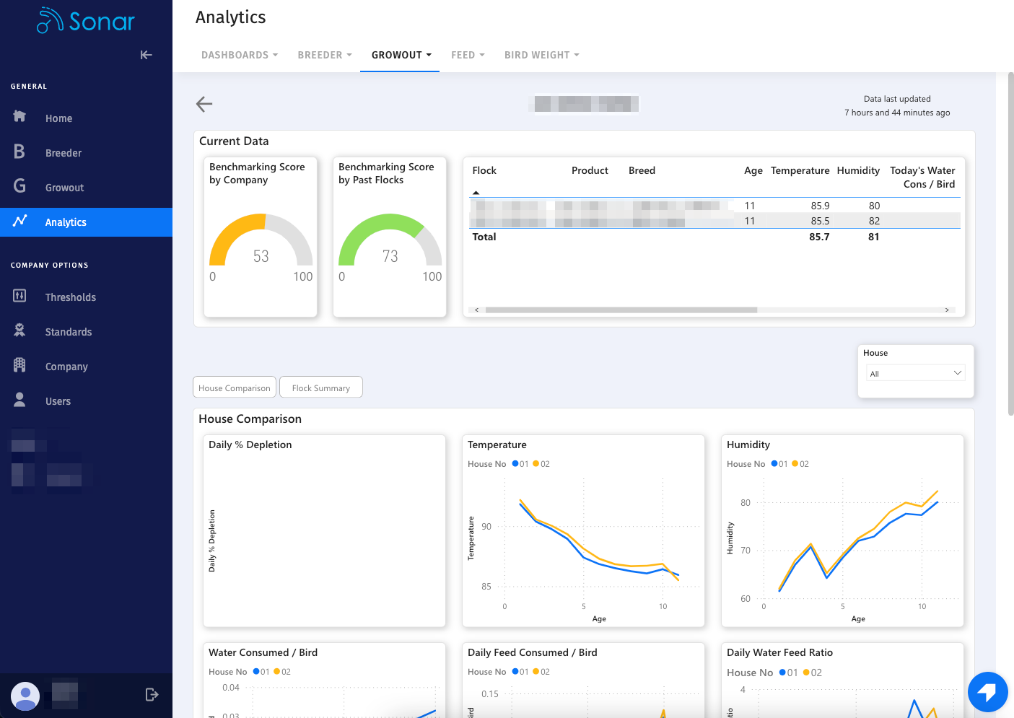Sort by Temperature column header
1014x718 pixels.
[800, 170]
